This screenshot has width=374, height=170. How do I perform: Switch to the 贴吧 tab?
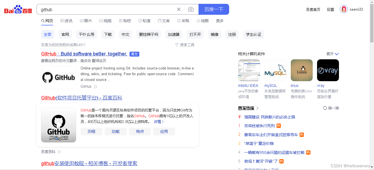tap(125, 21)
